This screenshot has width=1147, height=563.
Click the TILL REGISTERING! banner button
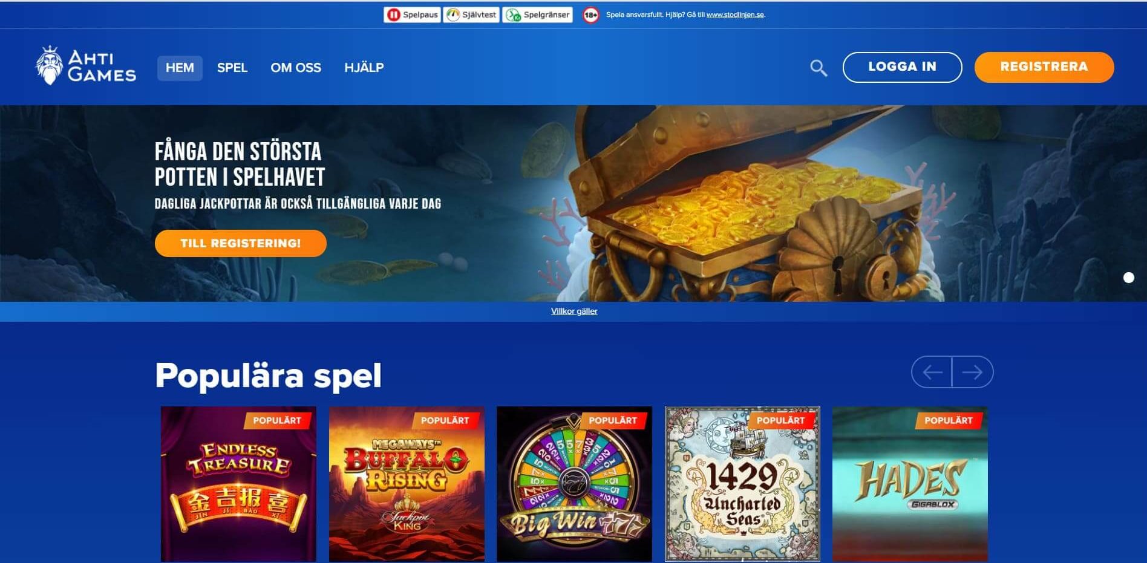241,243
